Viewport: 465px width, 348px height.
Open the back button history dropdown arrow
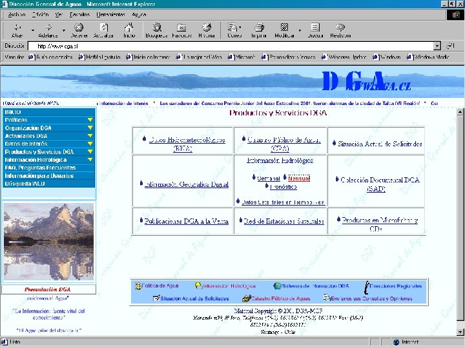33,30
